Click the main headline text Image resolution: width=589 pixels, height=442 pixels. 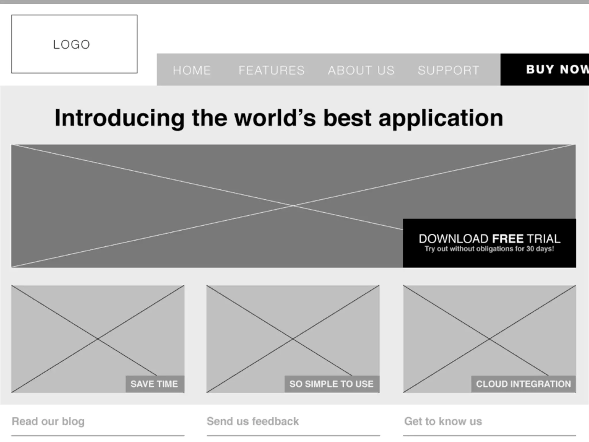(x=279, y=118)
